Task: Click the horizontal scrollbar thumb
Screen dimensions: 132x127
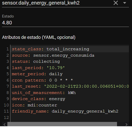Action: (62, 124)
